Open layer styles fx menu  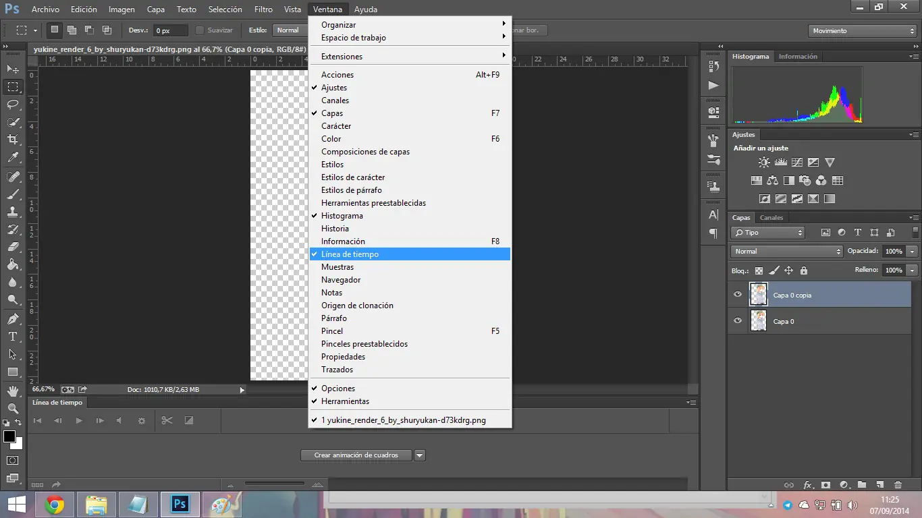tap(807, 485)
